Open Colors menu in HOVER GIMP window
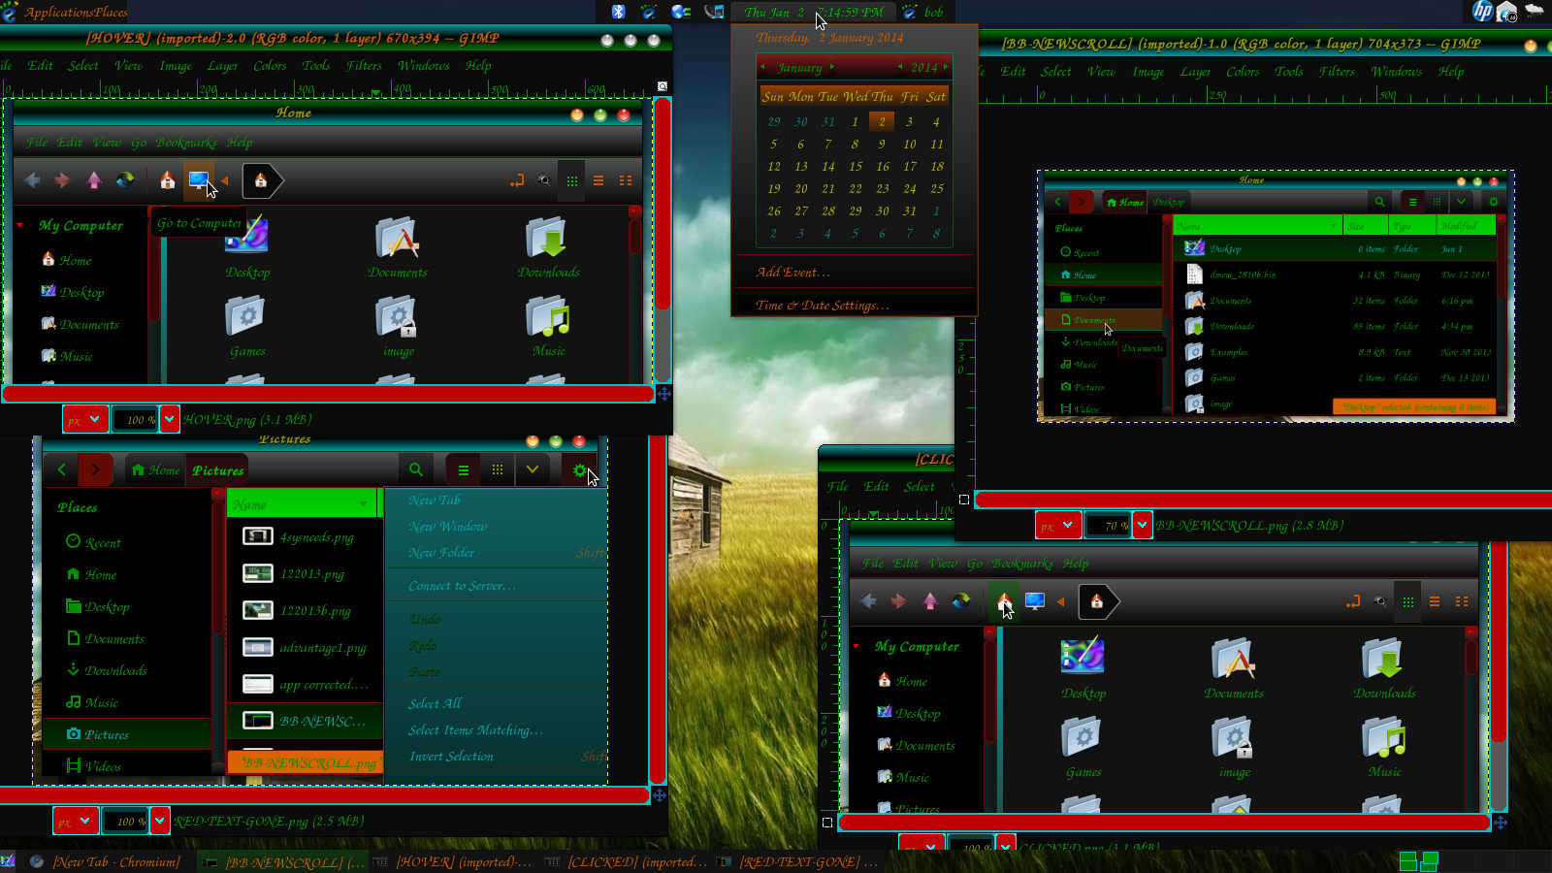Viewport: 1552px width, 873px height. click(x=270, y=65)
